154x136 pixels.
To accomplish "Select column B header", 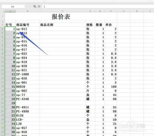I will point(27,11).
